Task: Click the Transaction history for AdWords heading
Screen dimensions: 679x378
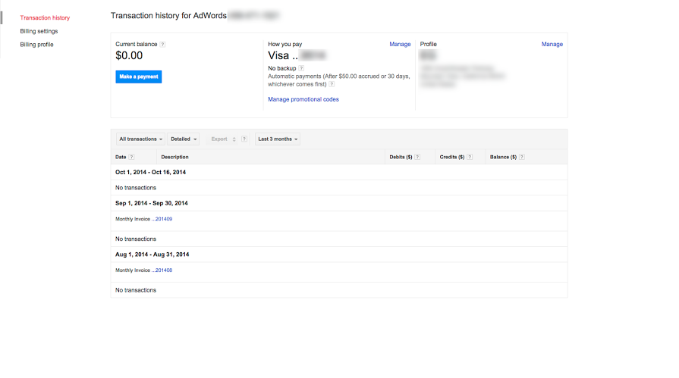Action: (168, 16)
